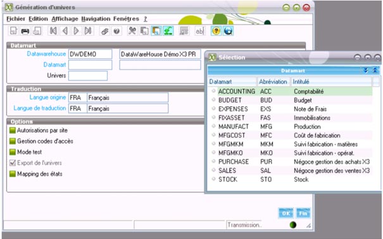383x239 pixels.
Task: Sort by the Abréviation column header
Action: pyautogui.click(x=273, y=82)
